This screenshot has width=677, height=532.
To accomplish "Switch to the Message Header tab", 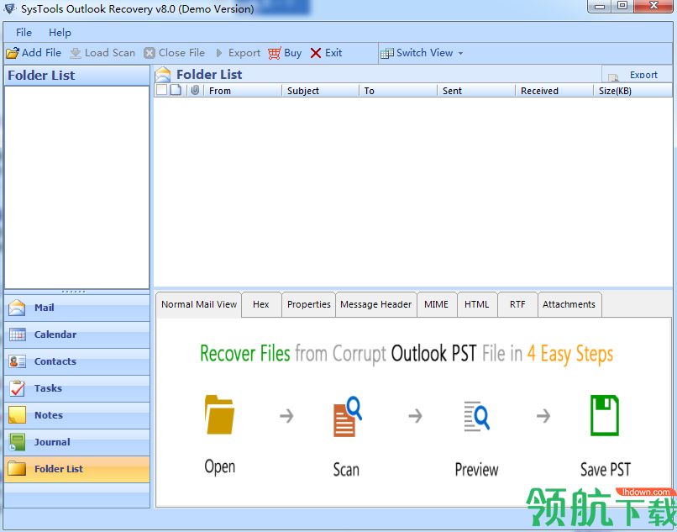I will click(376, 305).
